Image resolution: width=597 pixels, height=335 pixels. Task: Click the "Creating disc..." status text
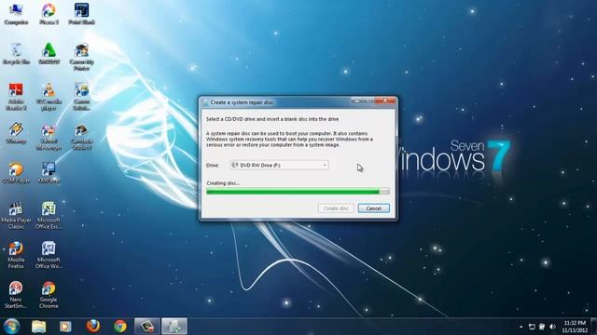pos(223,183)
